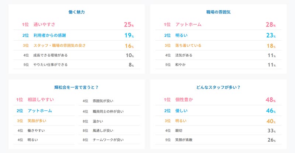Viewport: 295px width, 153px height.
Task: Select the チームワークが良い row
Action: pos(108,140)
